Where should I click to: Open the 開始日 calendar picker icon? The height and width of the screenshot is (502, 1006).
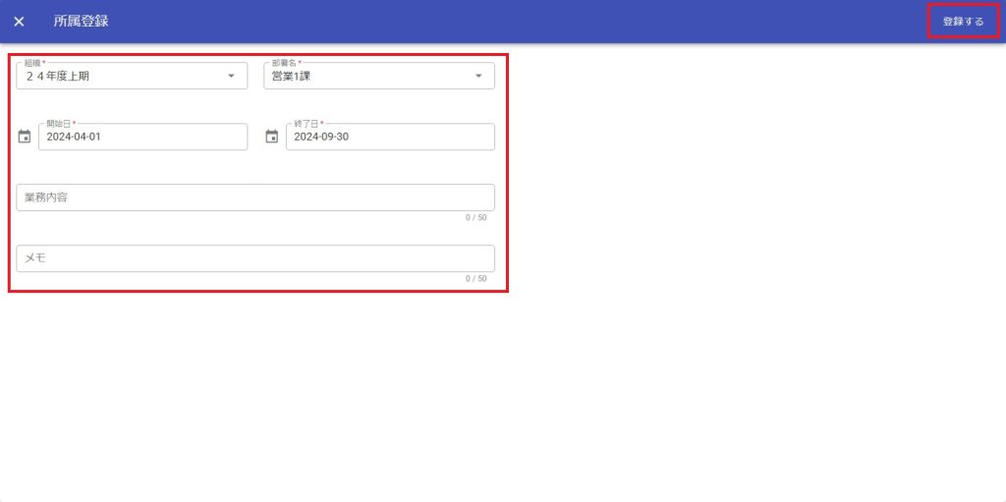tap(25, 137)
